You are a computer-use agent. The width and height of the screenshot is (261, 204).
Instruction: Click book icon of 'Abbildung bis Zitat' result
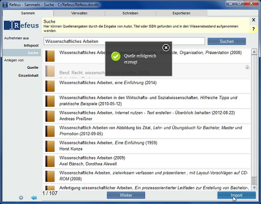click(50, 131)
